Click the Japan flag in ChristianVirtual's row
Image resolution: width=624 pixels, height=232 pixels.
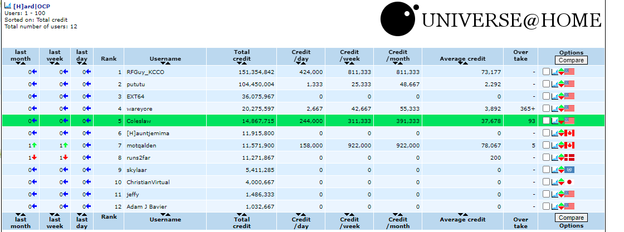pyautogui.click(x=569, y=182)
